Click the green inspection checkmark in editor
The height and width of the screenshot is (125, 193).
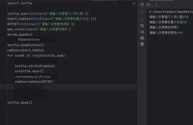pos(134,3)
